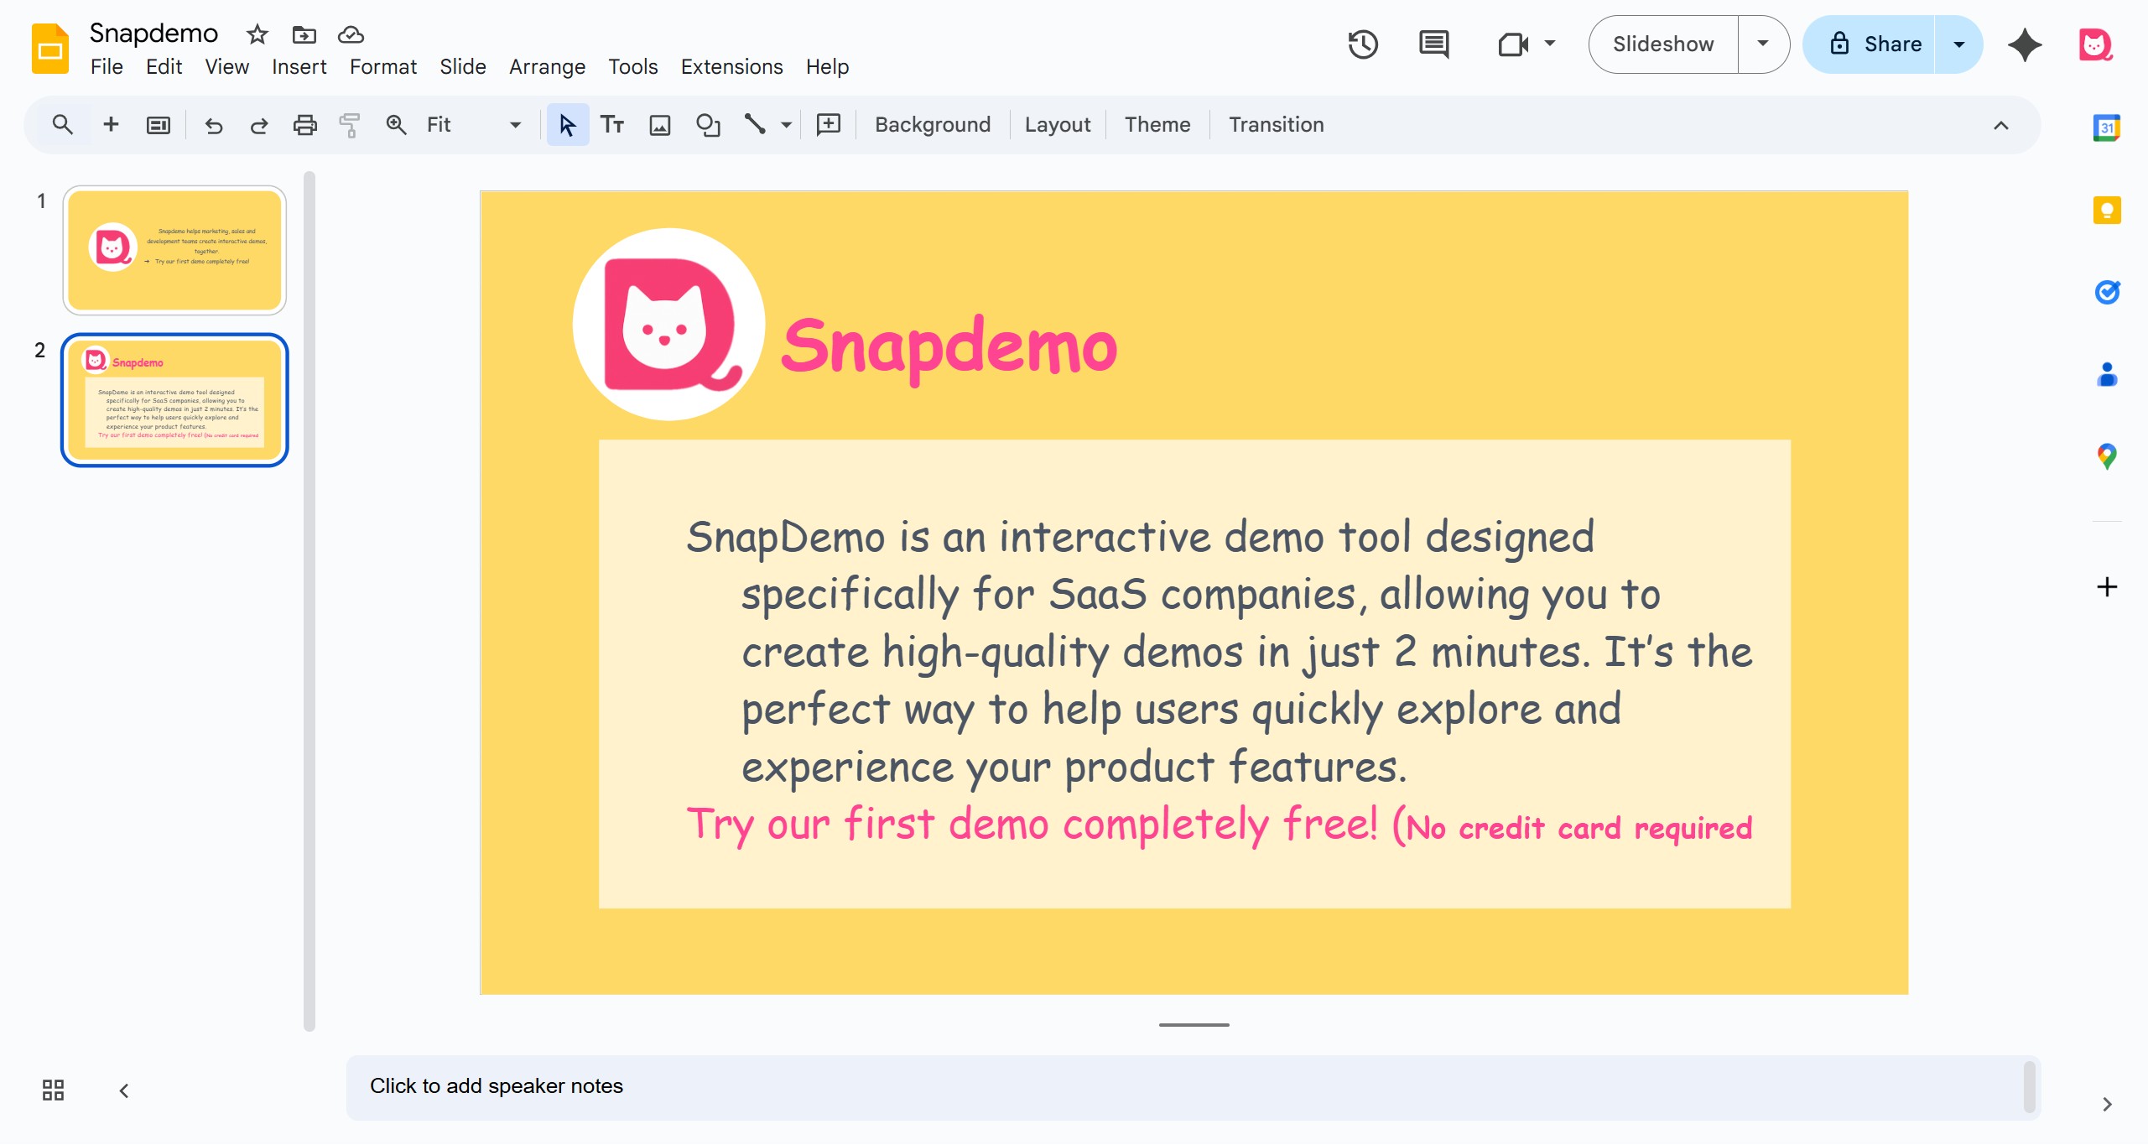Viewport: 2148px width, 1145px height.
Task: Insert a shape from toolbar
Action: [708, 125]
